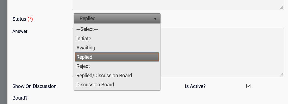This screenshot has width=288, height=104.
Task: Focus the text area above Status
Action: (x=178, y=5)
